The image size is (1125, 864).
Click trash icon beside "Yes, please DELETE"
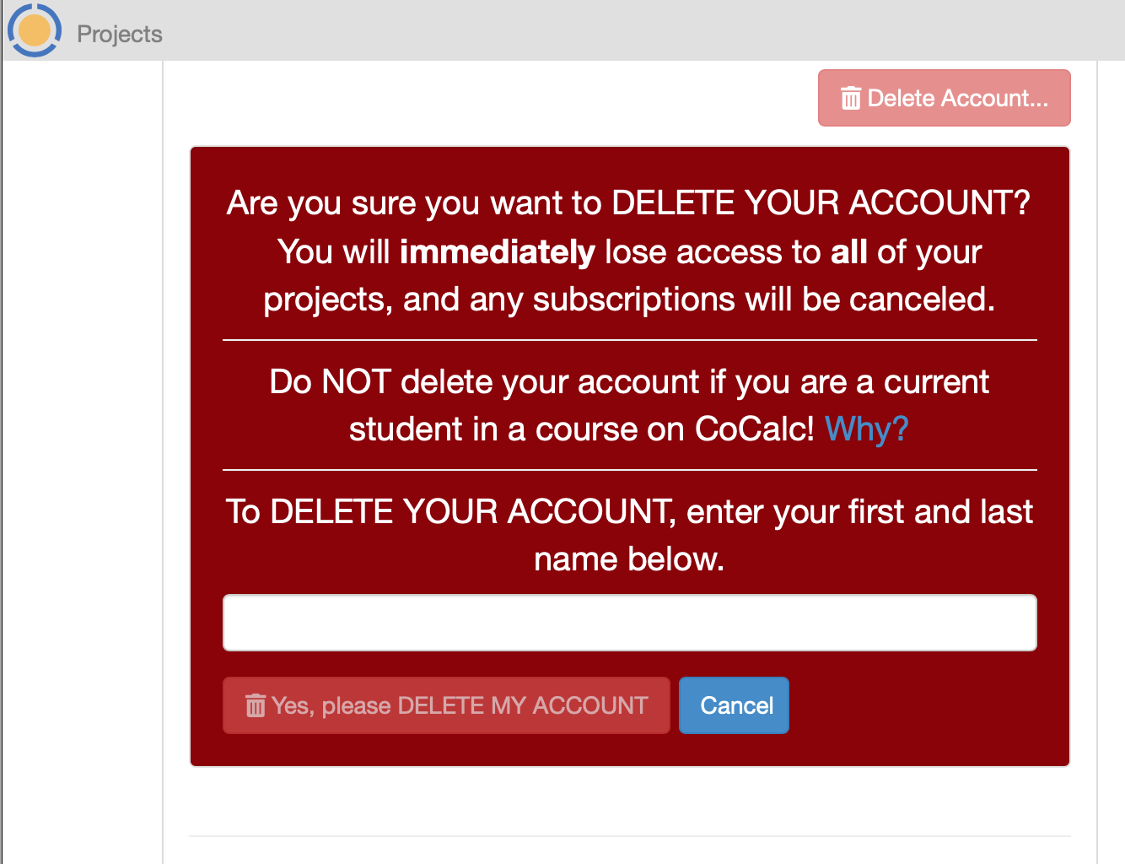[255, 705]
